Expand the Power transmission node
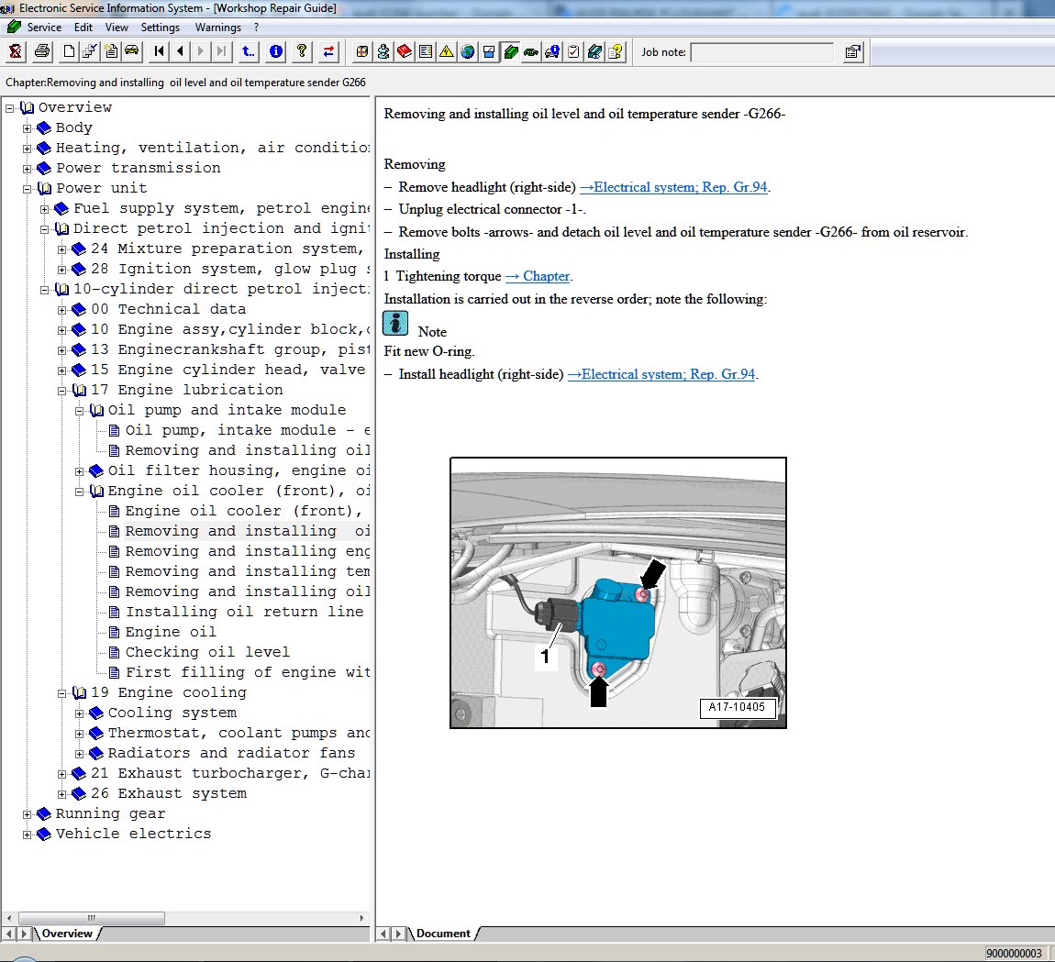Screen dimensions: 1055x962 (27, 169)
